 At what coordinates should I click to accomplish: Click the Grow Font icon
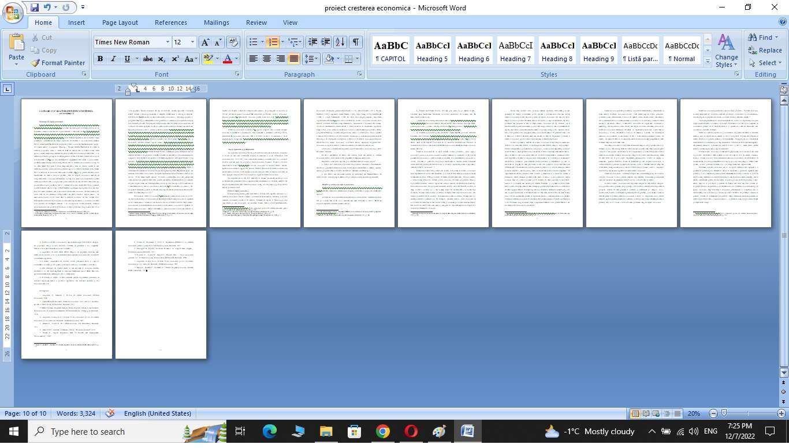click(x=205, y=42)
